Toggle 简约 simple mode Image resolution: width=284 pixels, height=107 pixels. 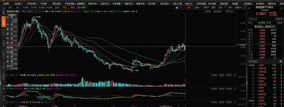click(230, 7)
